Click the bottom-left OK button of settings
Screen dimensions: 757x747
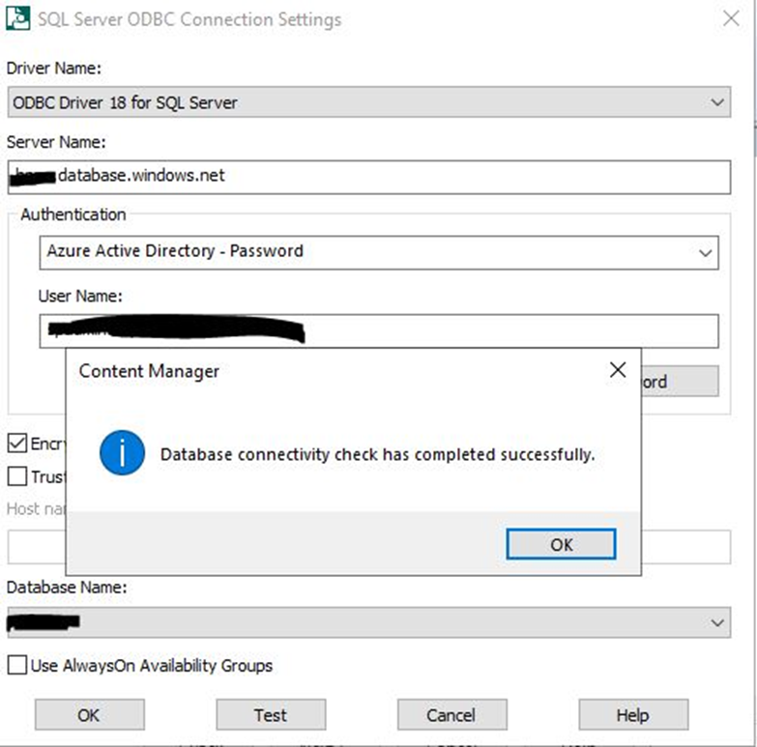pyautogui.click(x=89, y=715)
